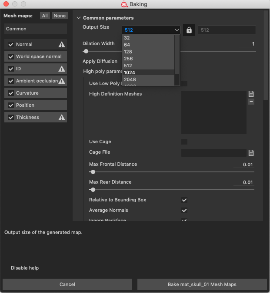The image size is (270, 293).
Task: Click the warning icon on Ambient occlusion
Action: coord(62,81)
